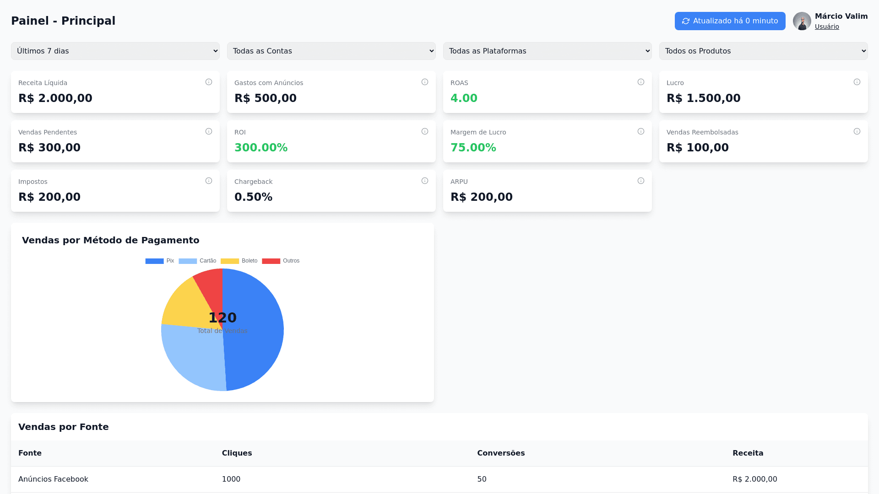879x494 pixels.
Task: Click the Chargeback info icon
Action: click(425, 181)
